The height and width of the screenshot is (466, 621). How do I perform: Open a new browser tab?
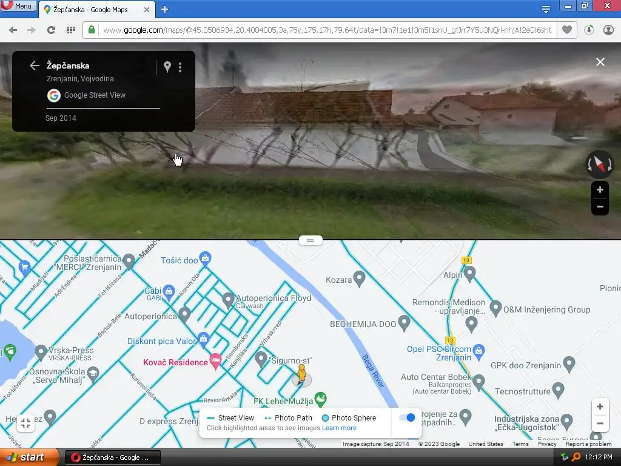tap(165, 10)
